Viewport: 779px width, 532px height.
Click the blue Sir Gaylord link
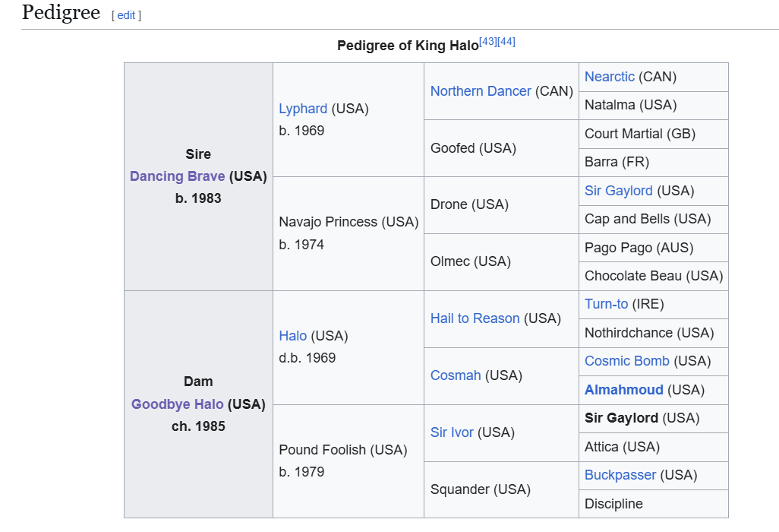point(619,191)
